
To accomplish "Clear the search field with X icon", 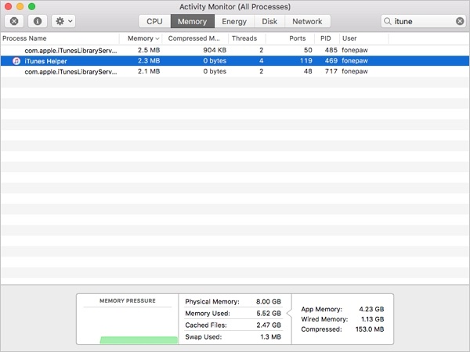I will pos(460,21).
